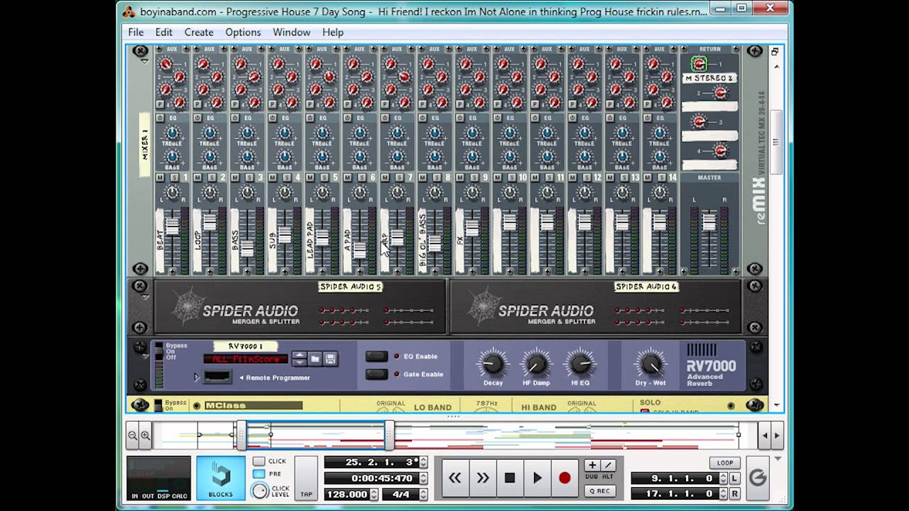Click the Loop channel pan knob
Viewport: 909px width, 511px height.
210,192
